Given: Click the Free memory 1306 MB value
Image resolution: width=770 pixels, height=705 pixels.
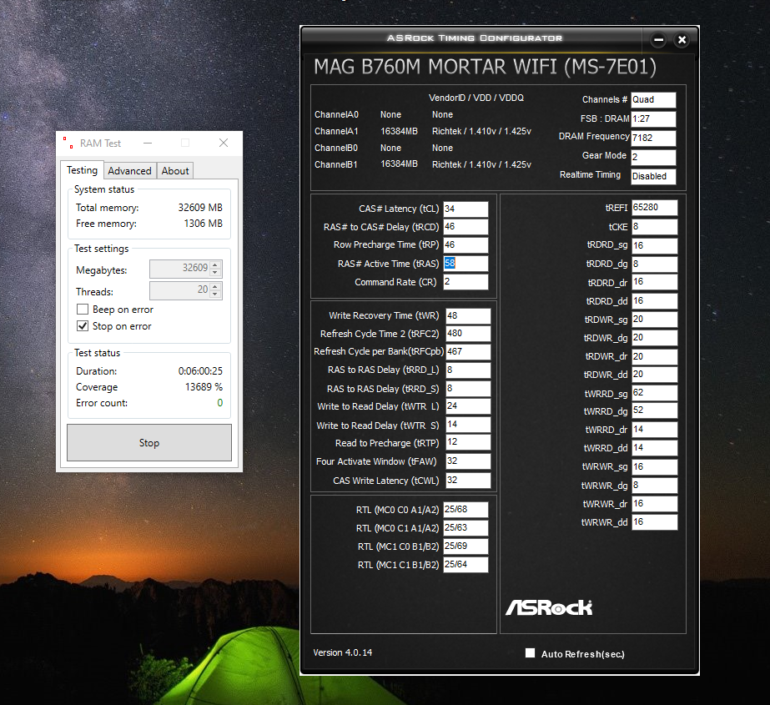Looking at the screenshot, I should pos(204,224).
